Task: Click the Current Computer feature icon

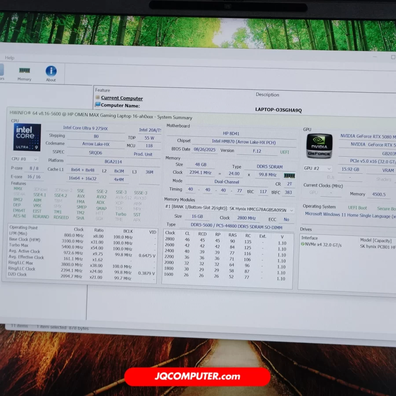Action: (98, 98)
